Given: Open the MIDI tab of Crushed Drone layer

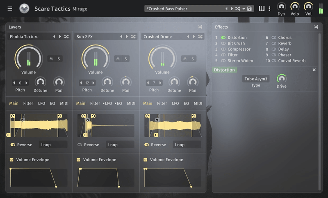Looking at the screenshot, I should pyautogui.click(x=198, y=103).
